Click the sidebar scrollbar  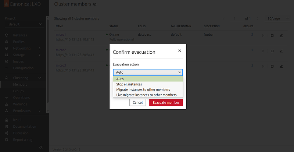(x=48, y=61)
